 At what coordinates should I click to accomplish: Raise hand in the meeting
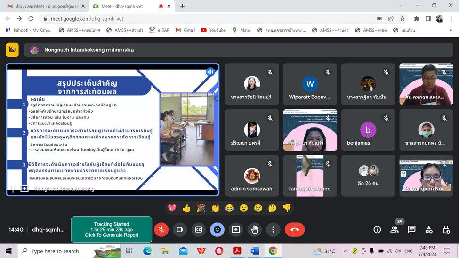click(x=255, y=230)
